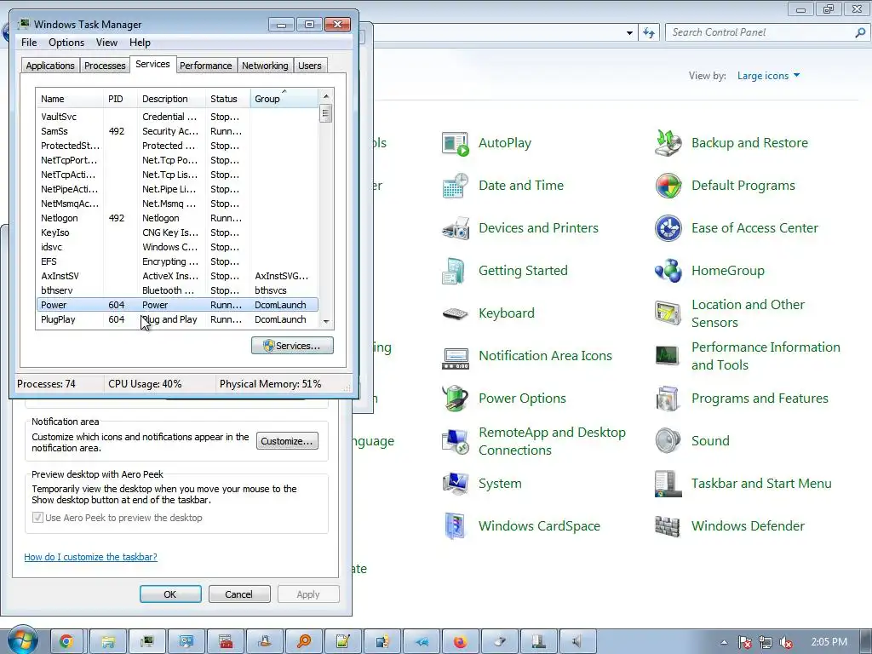Open Location and Other Sensors icon
The width and height of the screenshot is (872, 654).
668,313
